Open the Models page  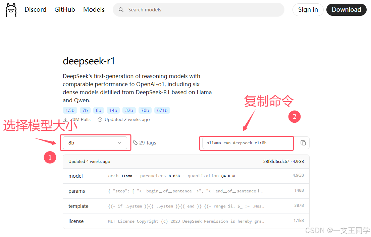click(94, 9)
